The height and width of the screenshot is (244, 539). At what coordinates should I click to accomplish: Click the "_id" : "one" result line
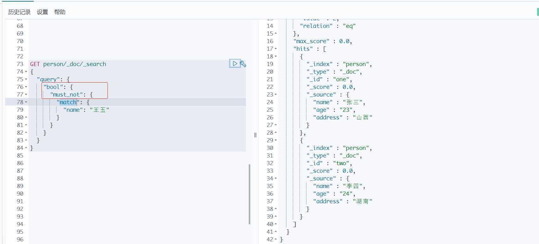[329, 79]
